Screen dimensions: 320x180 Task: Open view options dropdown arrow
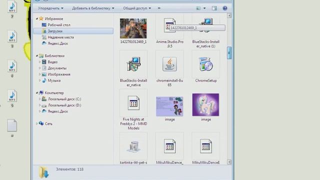click(204, 8)
